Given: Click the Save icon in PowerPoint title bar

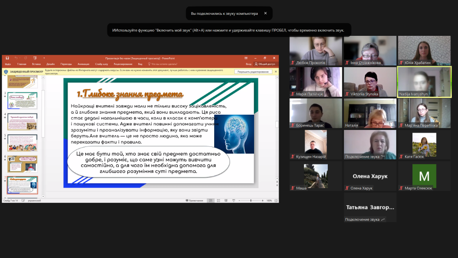Looking at the screenshot, I should [x=7, y=58].
